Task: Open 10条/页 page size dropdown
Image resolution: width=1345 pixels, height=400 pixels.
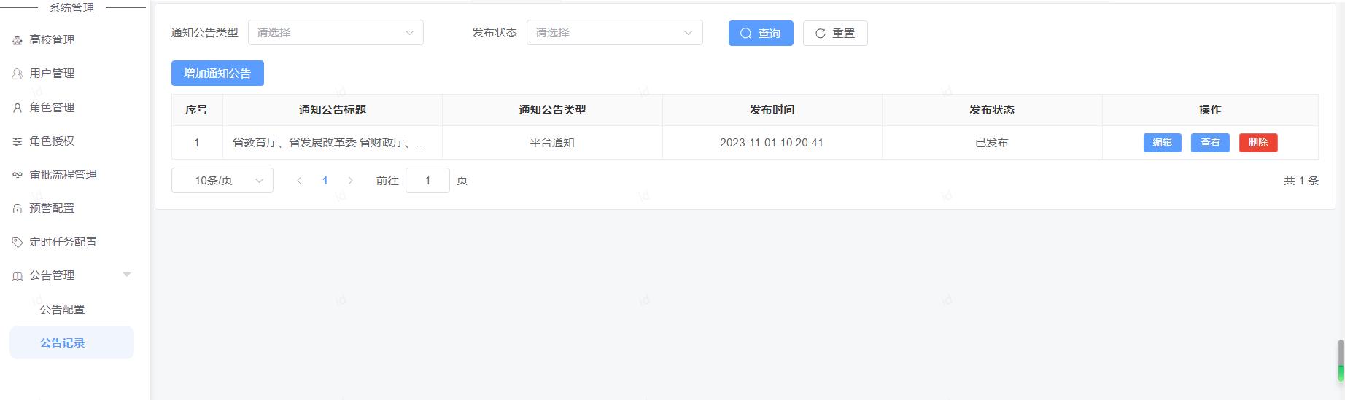Action: point(222,181)
